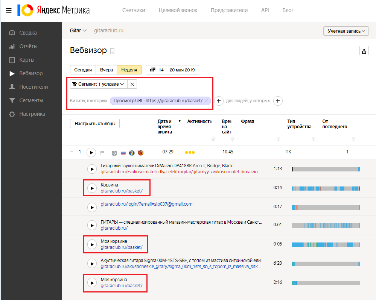Screen dimensions: 376x300
Task: Open DiMarzio zvukosnimateli page link
Action: pyautogui.click(x=181, y=172)
